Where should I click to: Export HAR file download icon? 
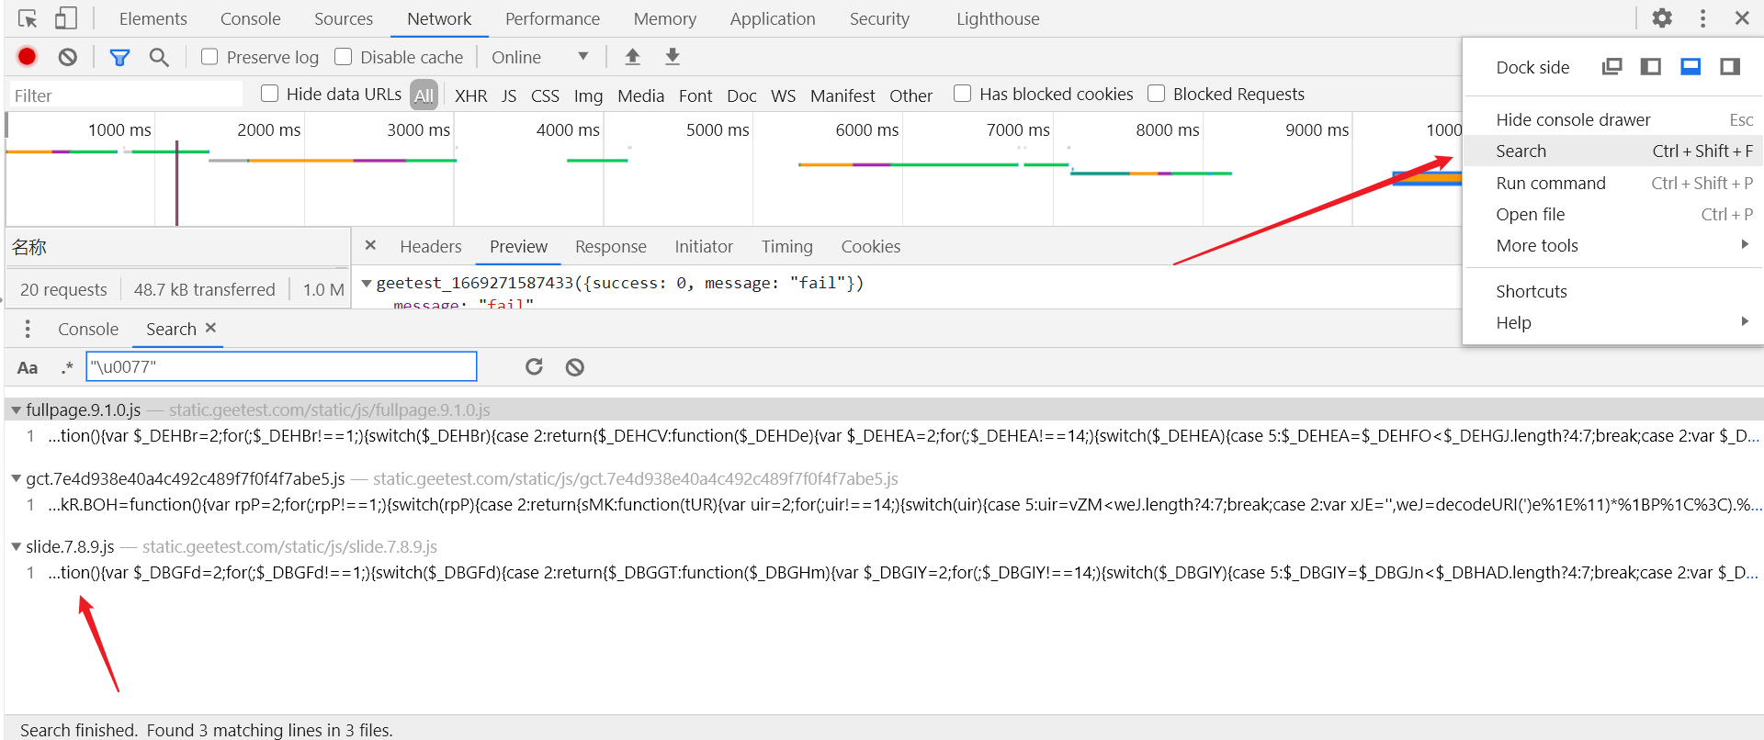tap(673, 57)
